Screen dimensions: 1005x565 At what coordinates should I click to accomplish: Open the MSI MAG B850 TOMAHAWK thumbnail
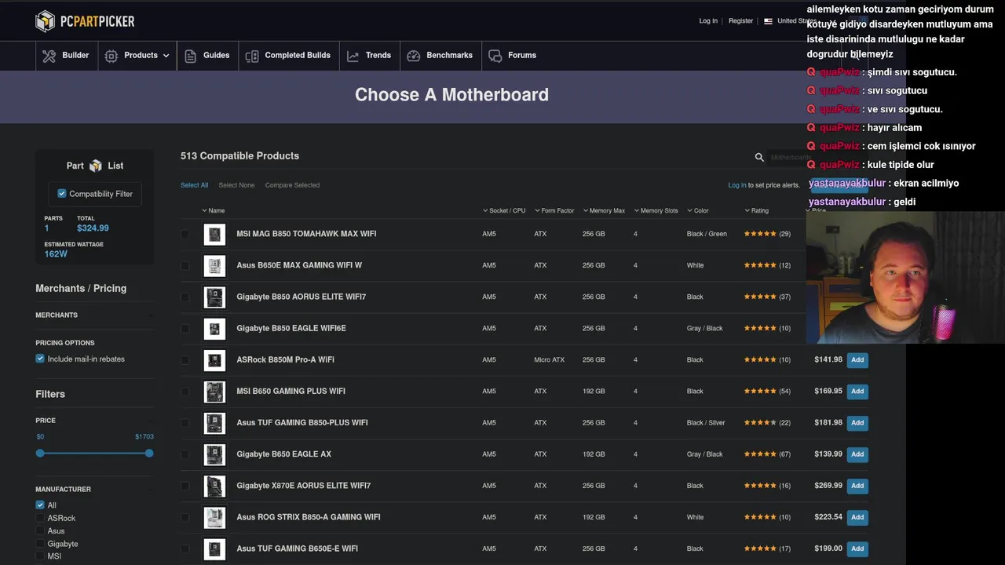point(214,234)
